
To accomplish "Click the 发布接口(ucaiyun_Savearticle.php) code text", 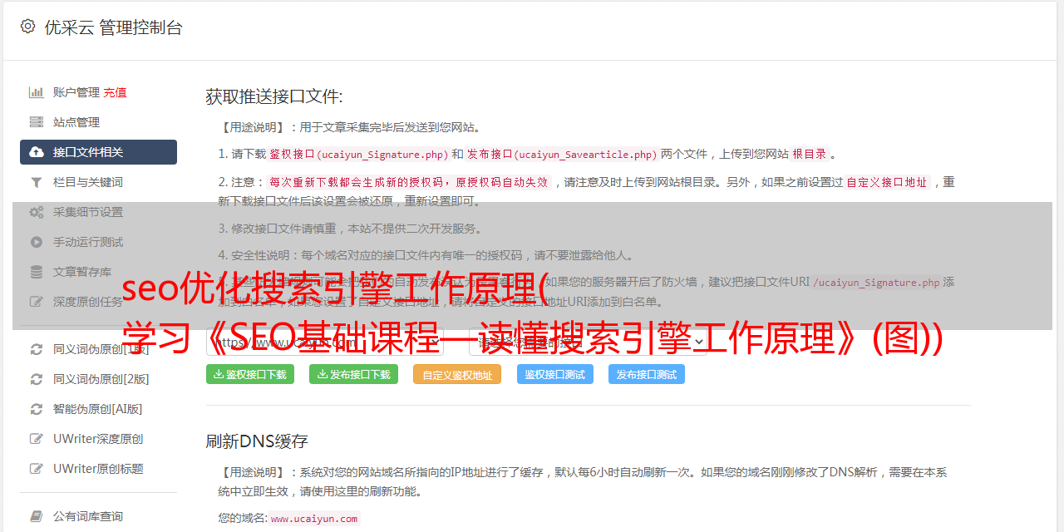I will (x=562, y=154).
